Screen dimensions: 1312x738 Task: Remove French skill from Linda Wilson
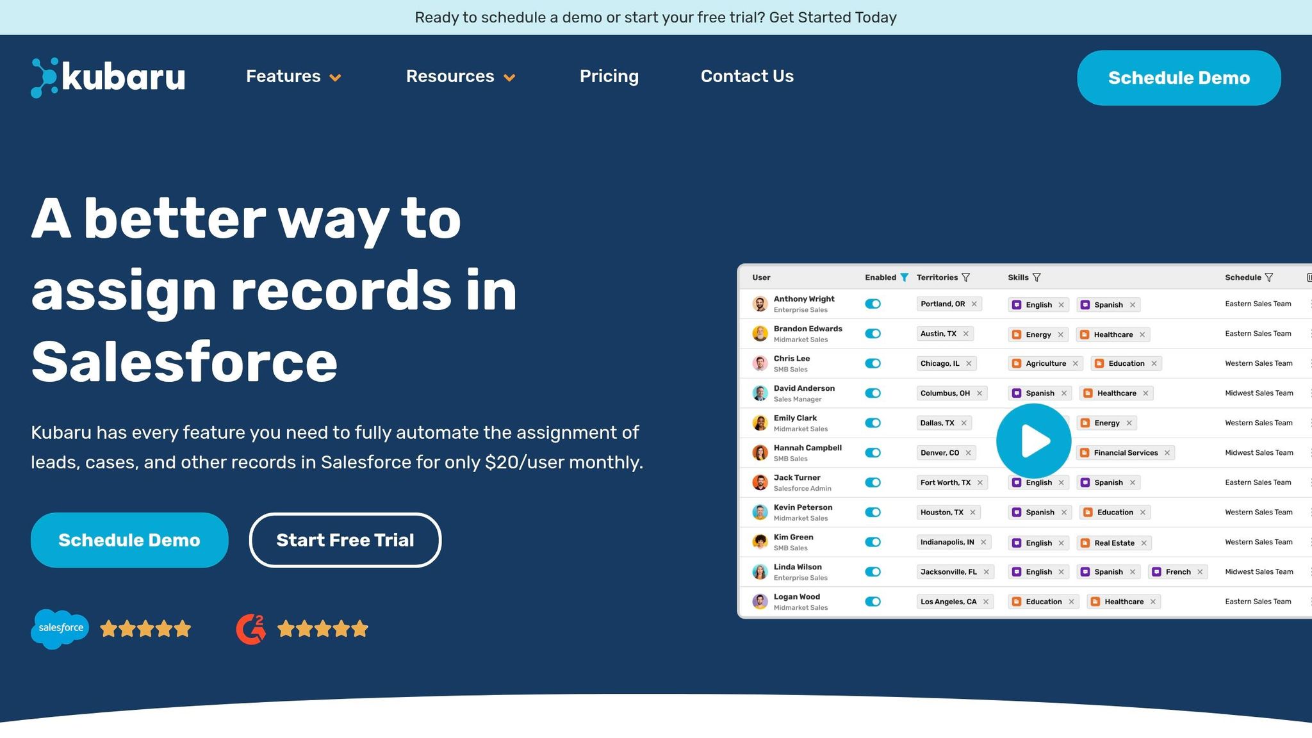1200,572
